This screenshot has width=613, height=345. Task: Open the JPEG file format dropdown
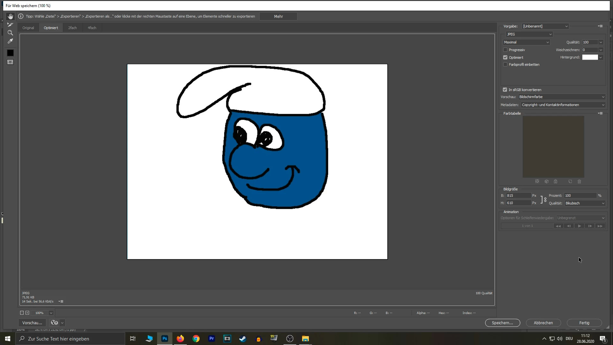(529, 34)
